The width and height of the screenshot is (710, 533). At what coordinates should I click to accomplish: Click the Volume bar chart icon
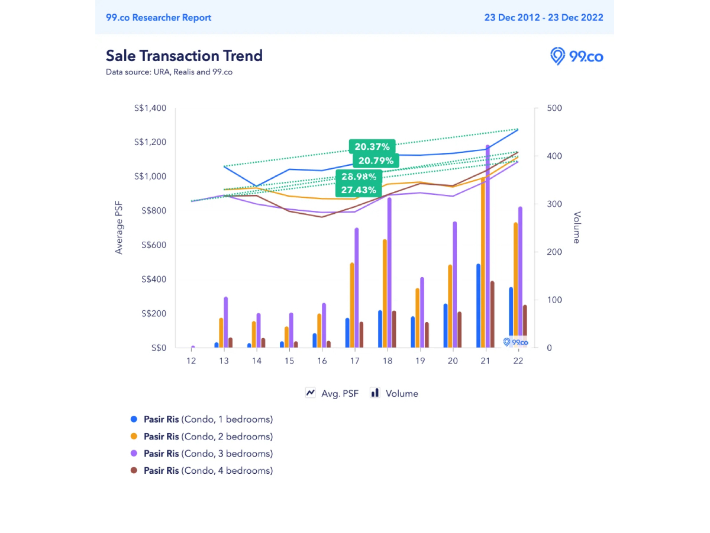[375, 393]
